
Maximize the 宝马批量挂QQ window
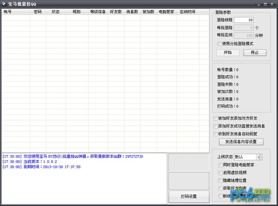coord(265,4)
